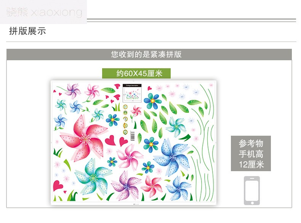Screen dimensions: 301x223
Task: Click the blue five-petal flower beside Collage description
Action: 152,101
